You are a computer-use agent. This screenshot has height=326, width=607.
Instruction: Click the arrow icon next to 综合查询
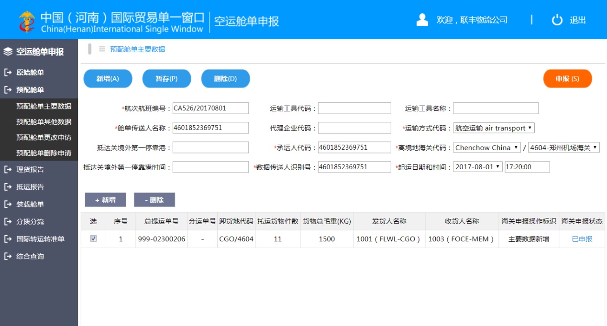coord(8,257)
